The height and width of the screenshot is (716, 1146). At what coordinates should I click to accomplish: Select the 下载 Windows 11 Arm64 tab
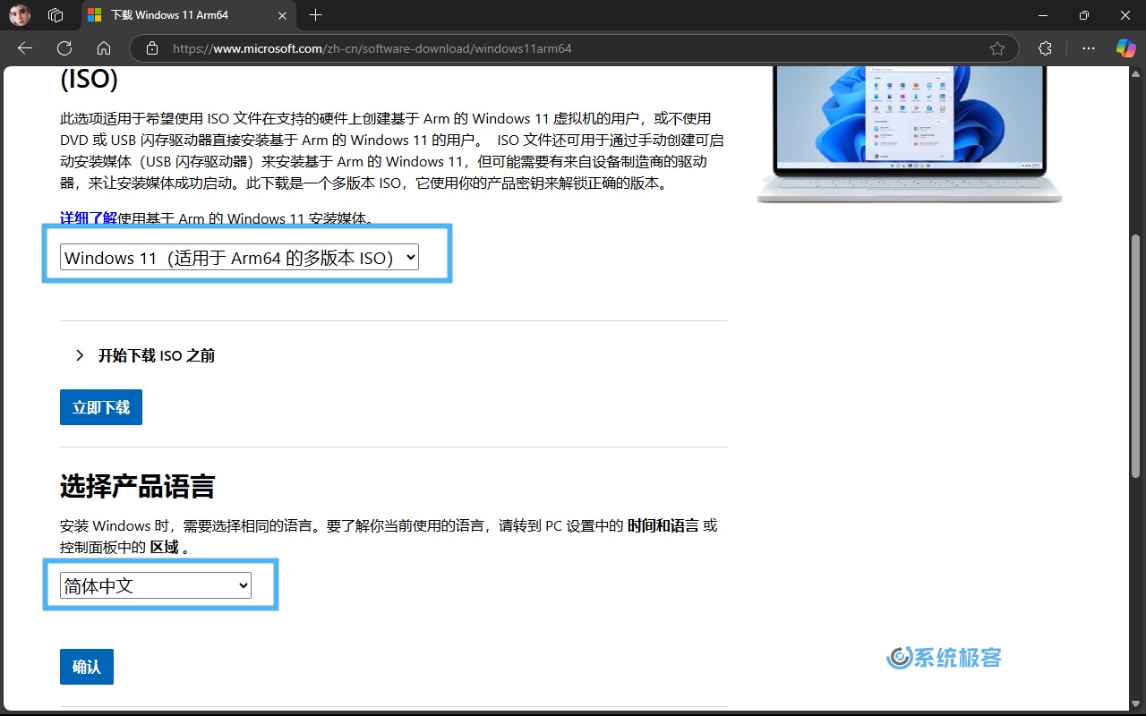[x=188, y=15]
